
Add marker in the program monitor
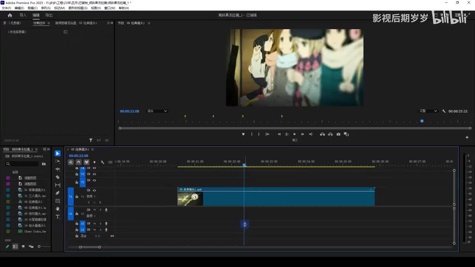click(x=243, y=134)
